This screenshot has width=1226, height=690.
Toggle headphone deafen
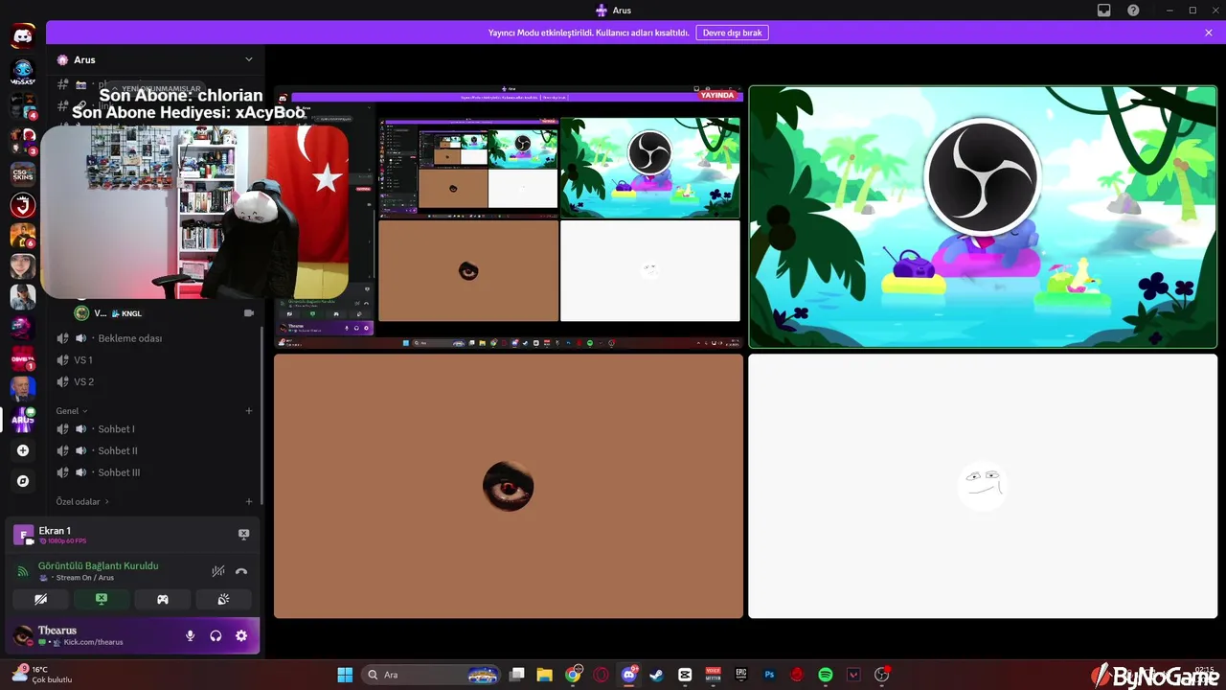point(216,635)
